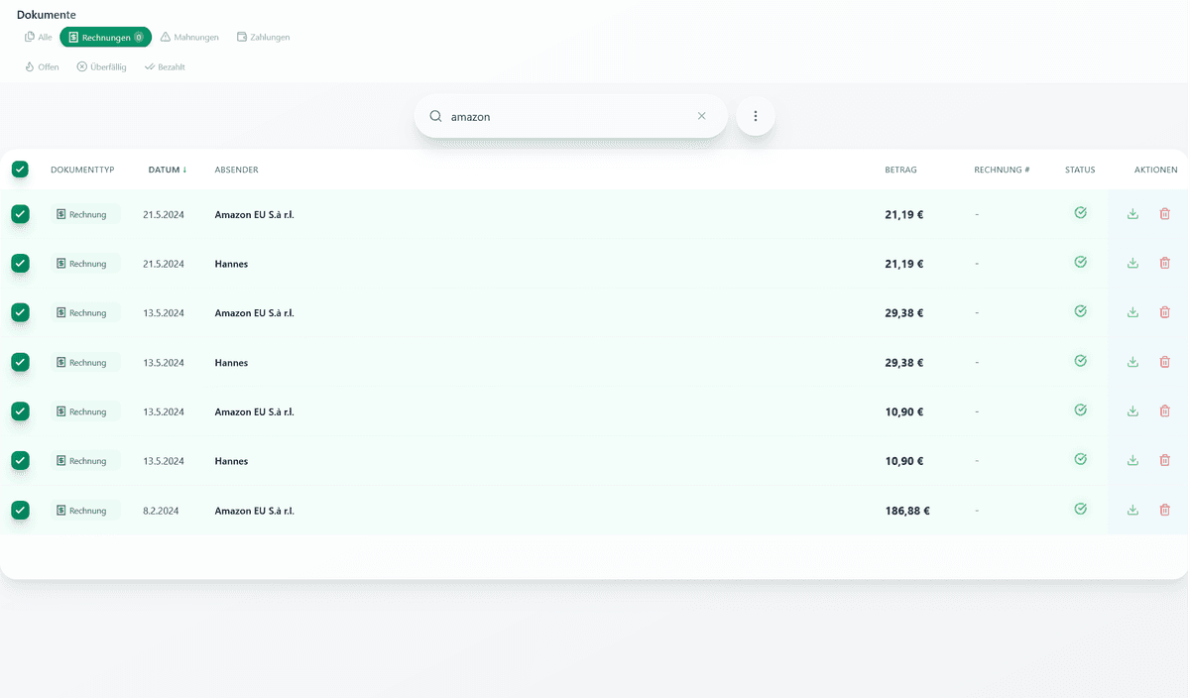Filter by Bezahlt status
The width and height of the screenshot is (1190, 698).
coord(165,67)
